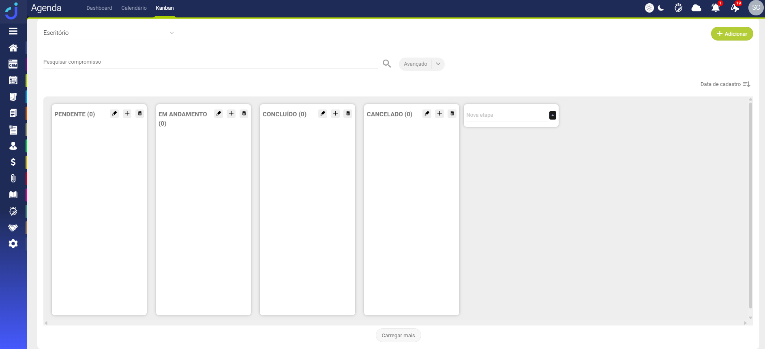Switch to dark mode moon toggle

click(661, 8)
